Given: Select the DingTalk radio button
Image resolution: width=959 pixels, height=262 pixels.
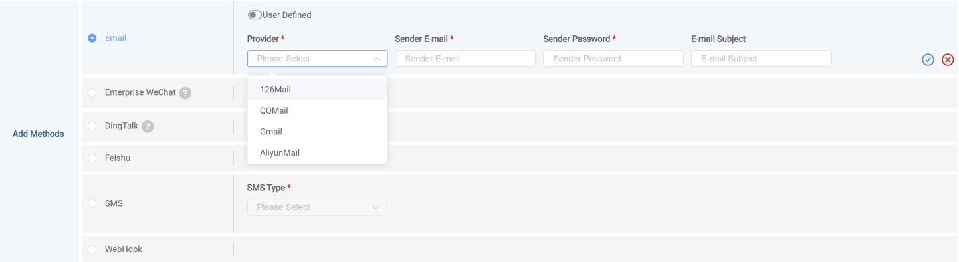Looking at the screenshot, I should [92, 126].
